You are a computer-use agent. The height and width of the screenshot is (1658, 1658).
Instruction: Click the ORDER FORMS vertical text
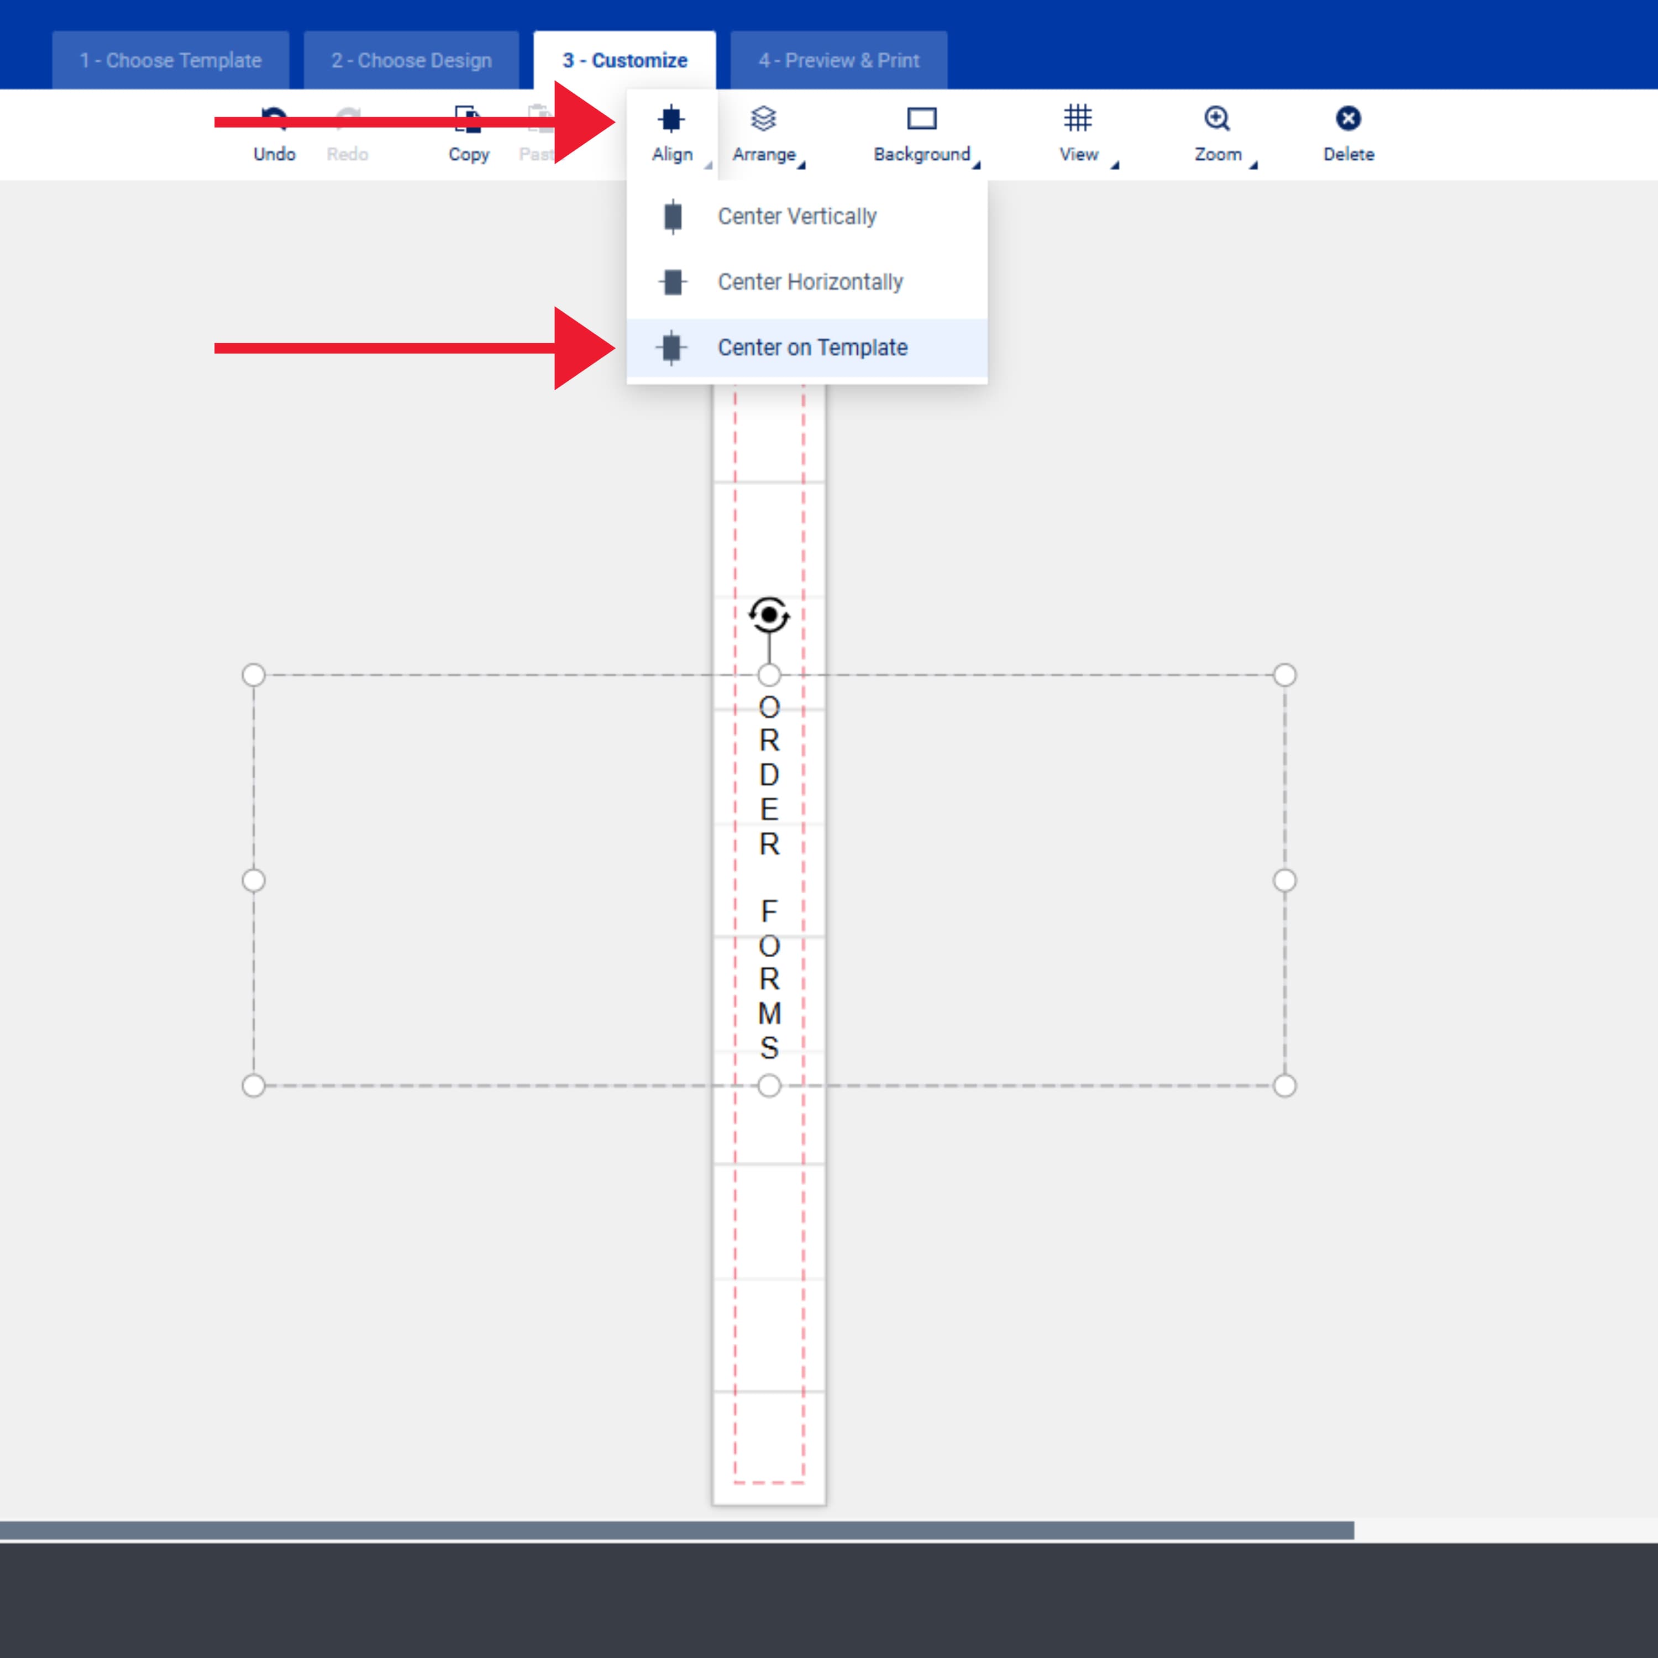769,877
